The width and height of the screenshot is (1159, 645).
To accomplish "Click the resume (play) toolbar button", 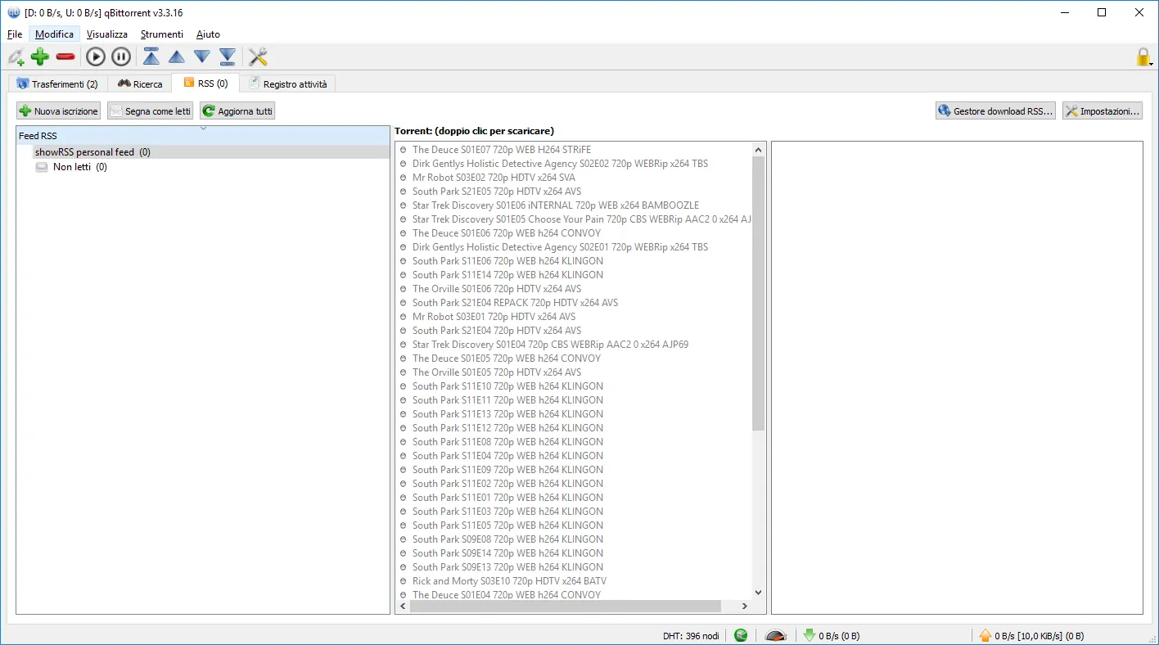I will point(96,56).
